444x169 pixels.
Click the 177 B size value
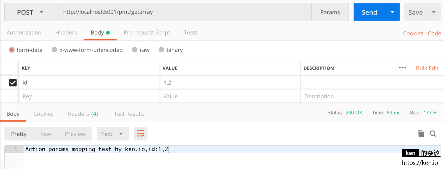point(430,113)
